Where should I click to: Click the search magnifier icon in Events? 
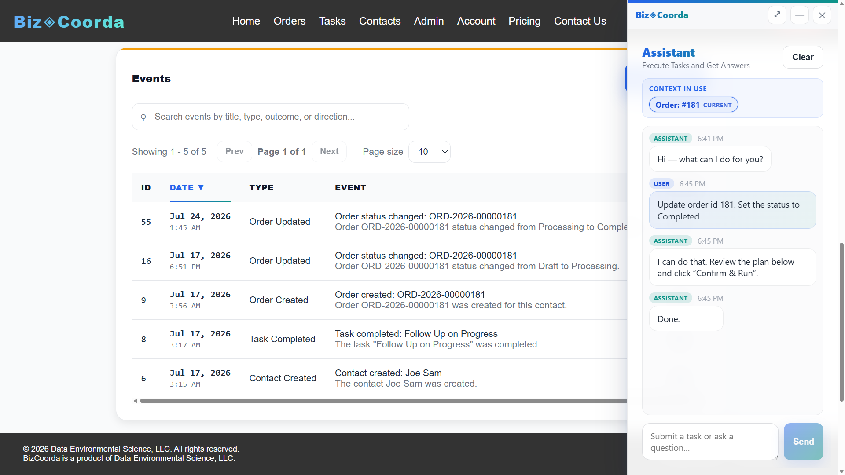click(143, 117)
